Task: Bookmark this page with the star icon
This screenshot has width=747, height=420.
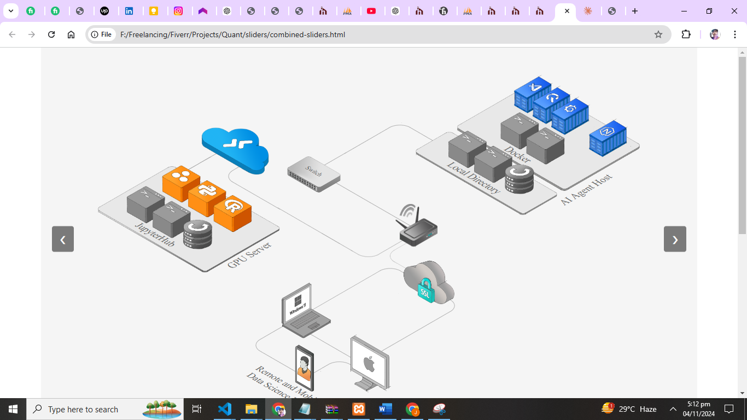Action: tap(658, 34)
